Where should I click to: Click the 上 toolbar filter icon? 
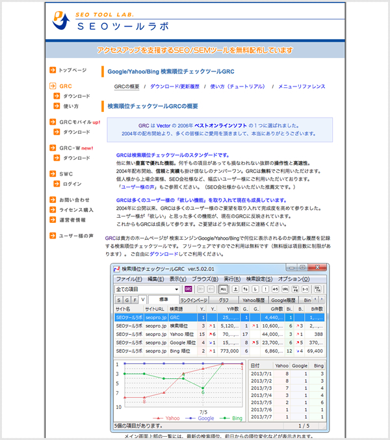click(x=235, y=289)
